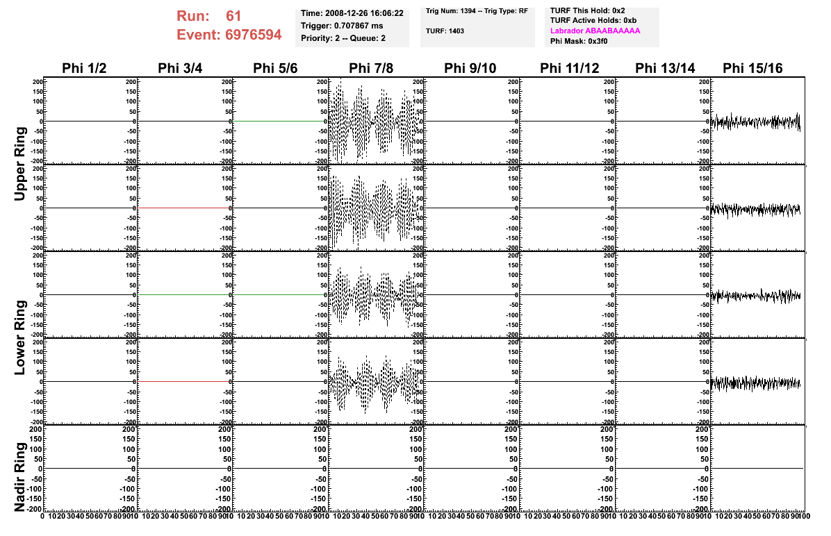Image resolution: width=831 pixels, height=536 pixels.
Task: Open the Nadir Ring Phi 13/14 plot
Action: pyautogui.click(x=662, y=468)
